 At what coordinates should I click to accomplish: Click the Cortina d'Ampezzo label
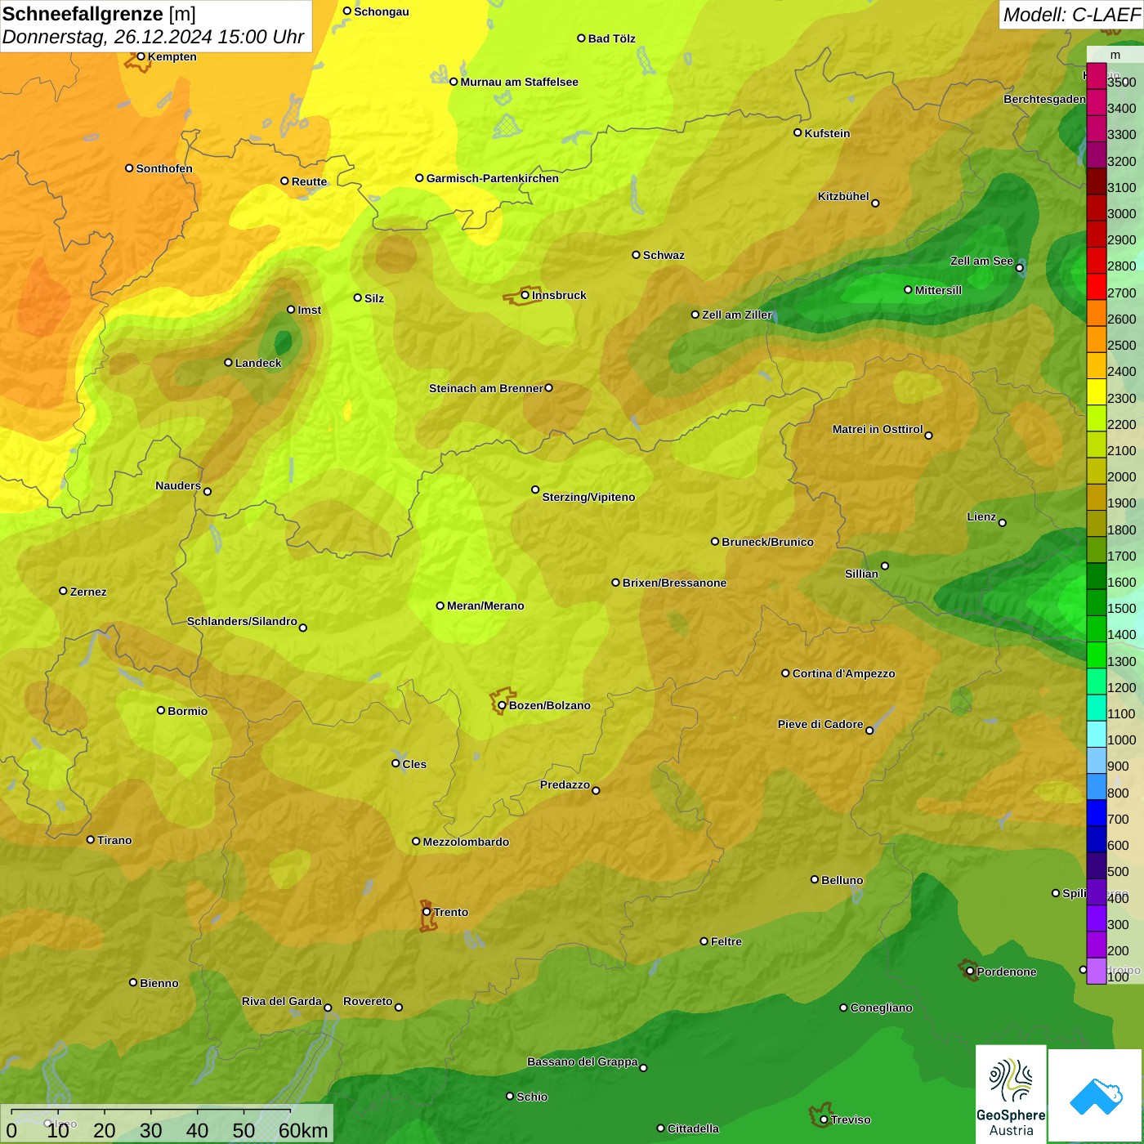coord(843,673)
